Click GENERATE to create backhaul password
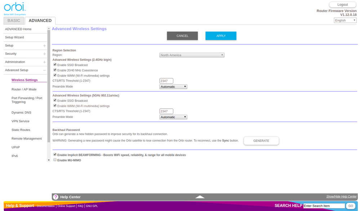Image resolution: width=360 pixels, height=211 pixels. click(261, 141)
